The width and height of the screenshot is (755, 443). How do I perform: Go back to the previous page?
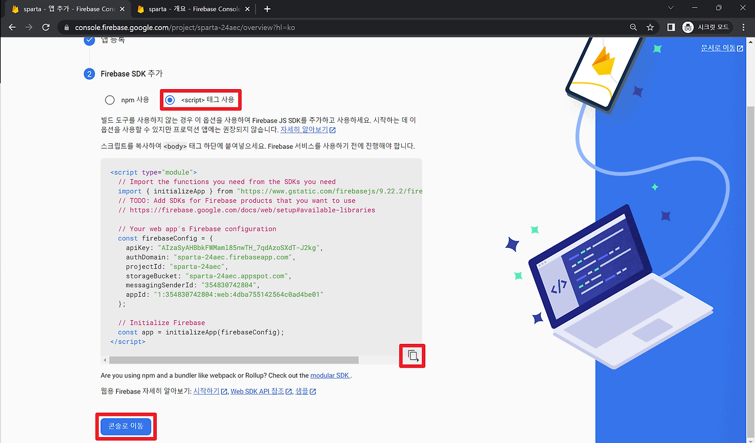pyautogui.click(x=12, y=27)
